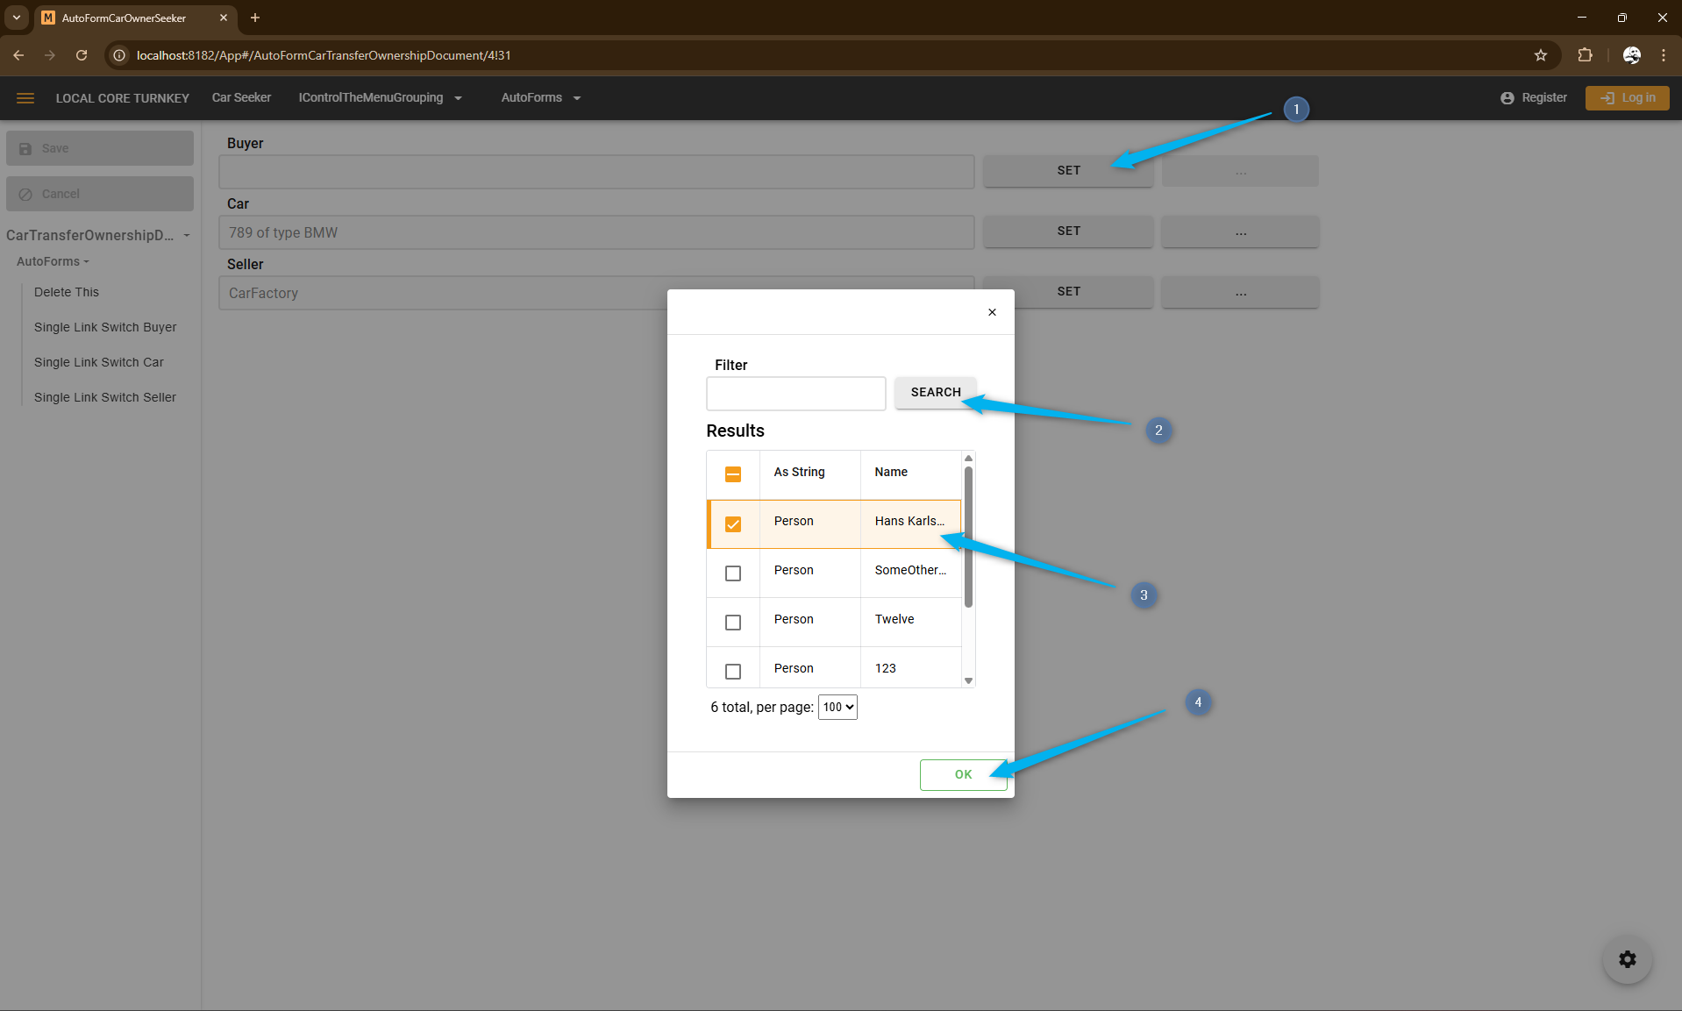1682x1011 pixels.
Task: Open the per page dropdown
Action: point(837,707)
